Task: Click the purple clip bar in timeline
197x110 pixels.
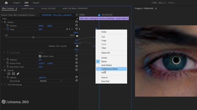Action: pos(104,18)
